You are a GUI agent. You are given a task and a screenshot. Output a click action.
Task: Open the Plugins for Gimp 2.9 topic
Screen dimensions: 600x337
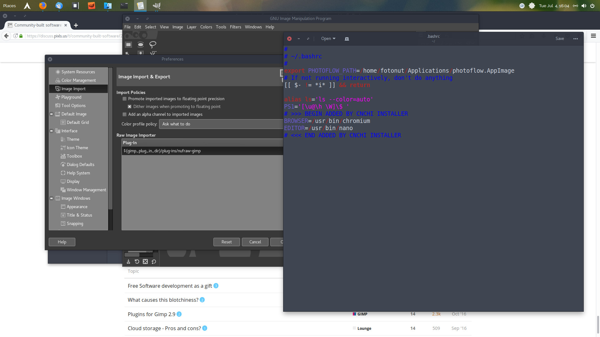pos(151,314)
